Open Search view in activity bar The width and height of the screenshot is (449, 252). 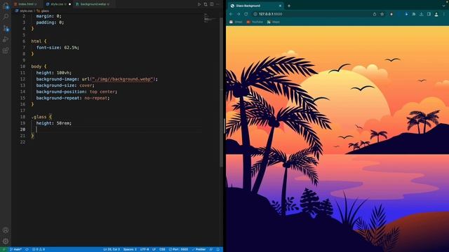(x=6, y=17)
